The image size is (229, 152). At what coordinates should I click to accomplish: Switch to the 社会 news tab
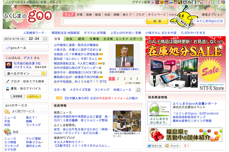tap(69, 39)
